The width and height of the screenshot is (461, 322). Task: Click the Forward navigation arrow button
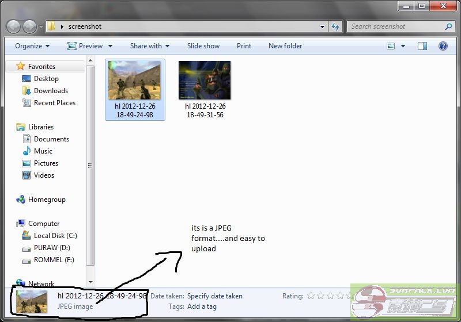[x=30, y=26]
